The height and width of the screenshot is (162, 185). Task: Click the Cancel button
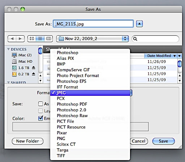click(139, 141)
